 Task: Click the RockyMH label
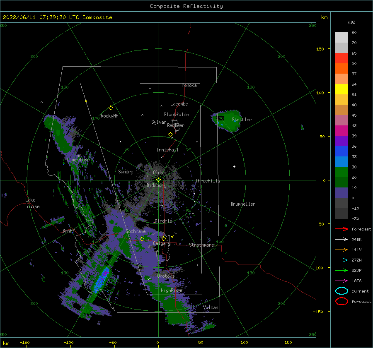point(109,116)
